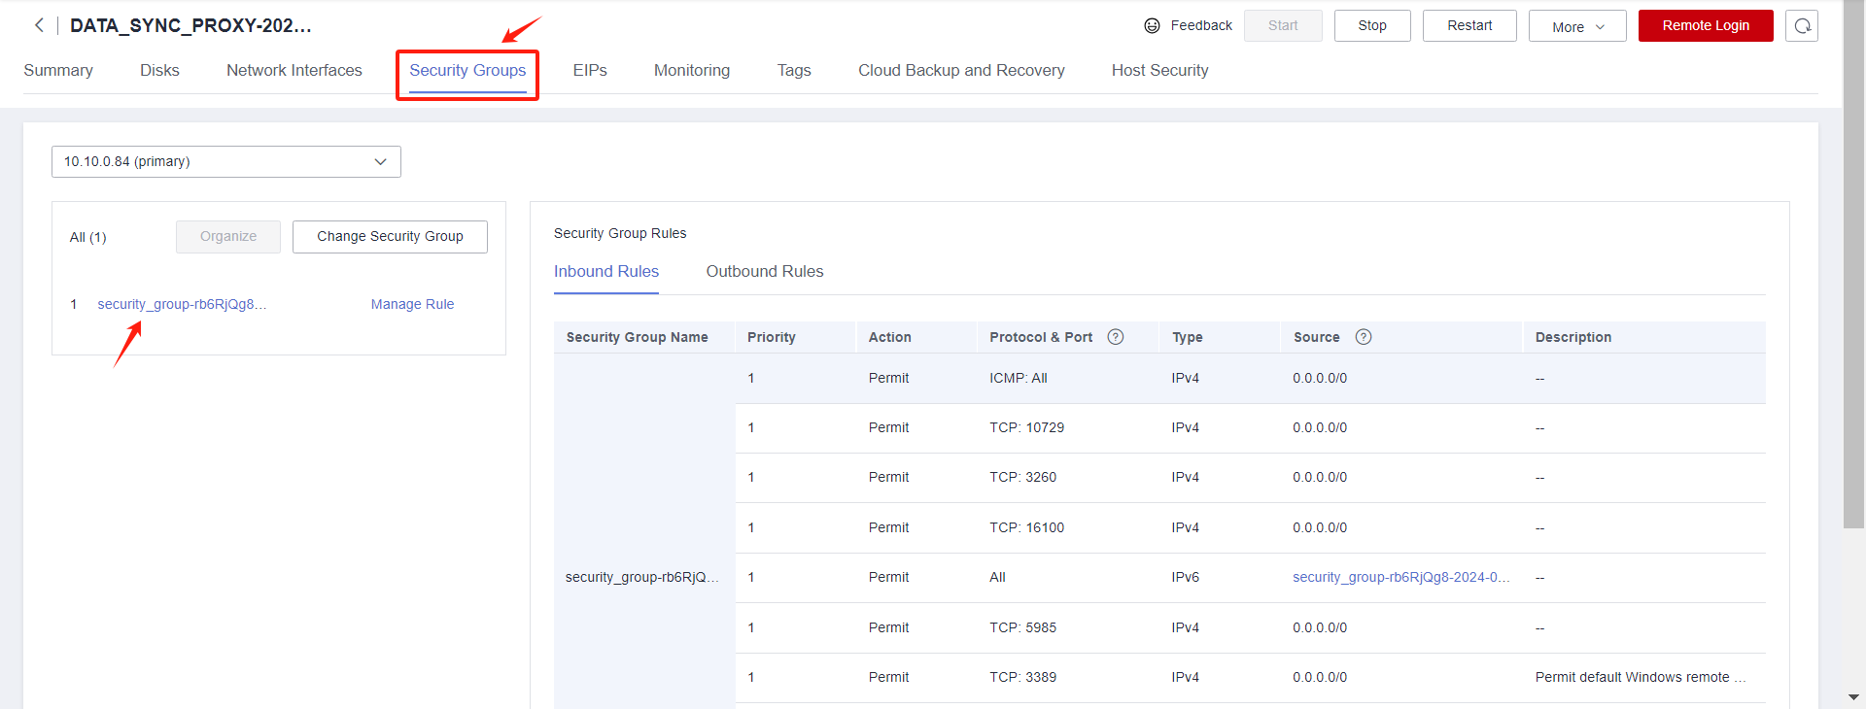
Task: Go to the Monitoring tab
Action: pyautogui.click(x=691, y=71)
